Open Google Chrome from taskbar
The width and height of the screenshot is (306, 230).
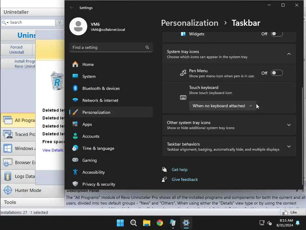[x=160, y=223]
